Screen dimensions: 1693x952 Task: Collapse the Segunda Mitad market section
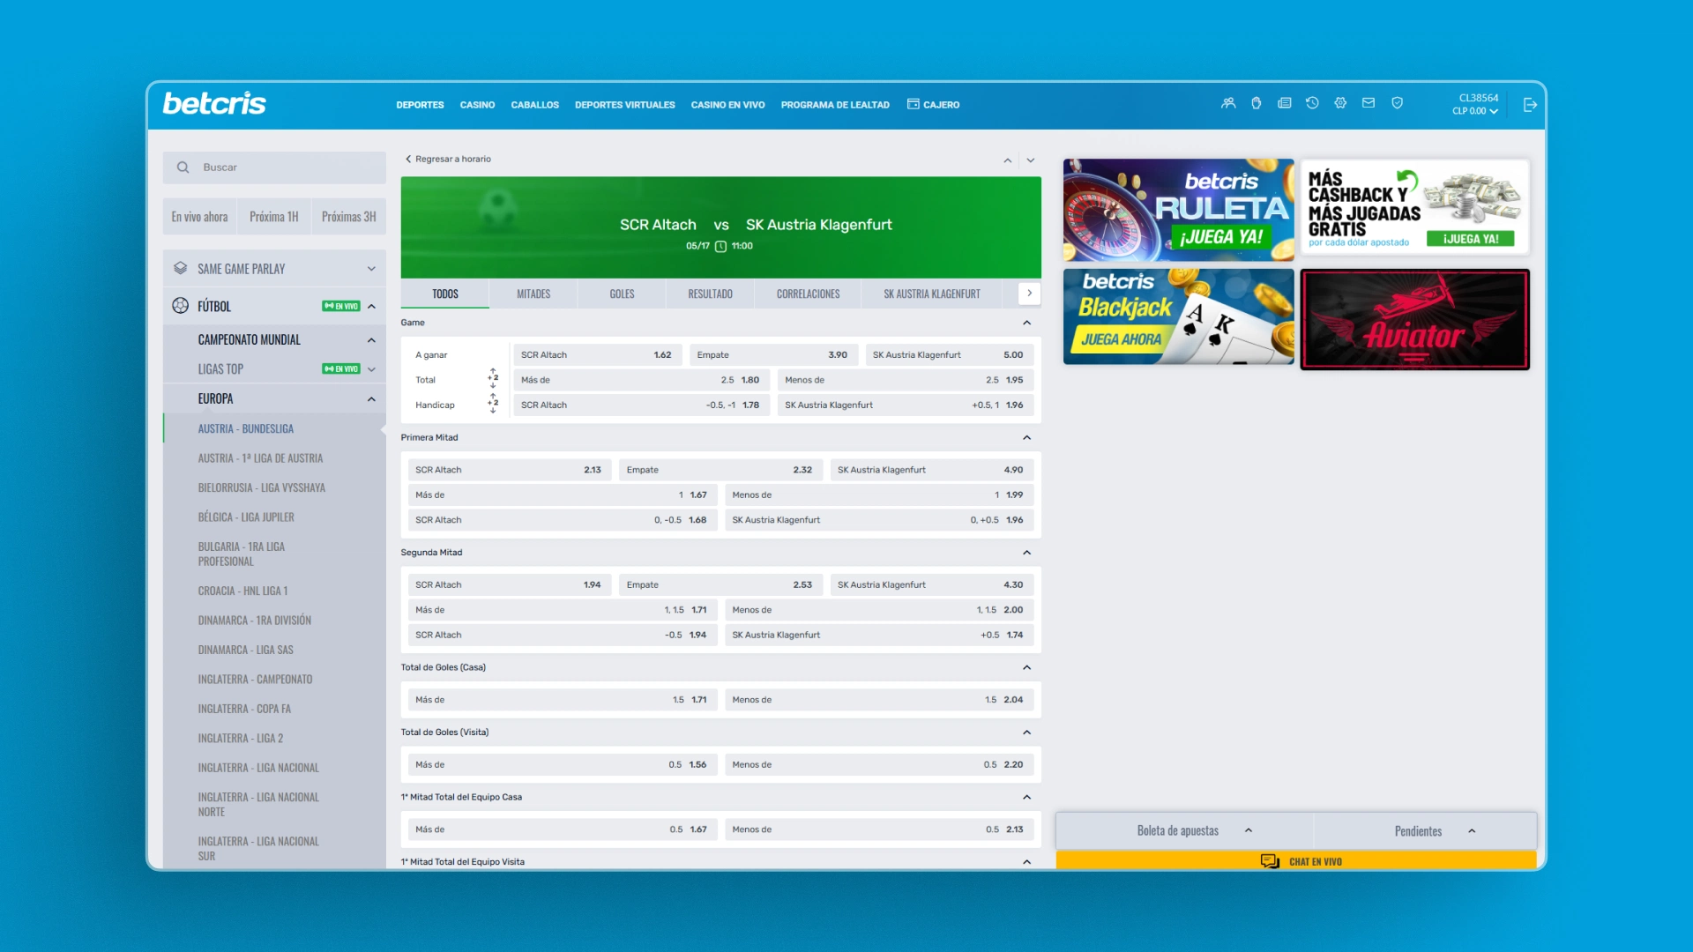[1026, 553]
